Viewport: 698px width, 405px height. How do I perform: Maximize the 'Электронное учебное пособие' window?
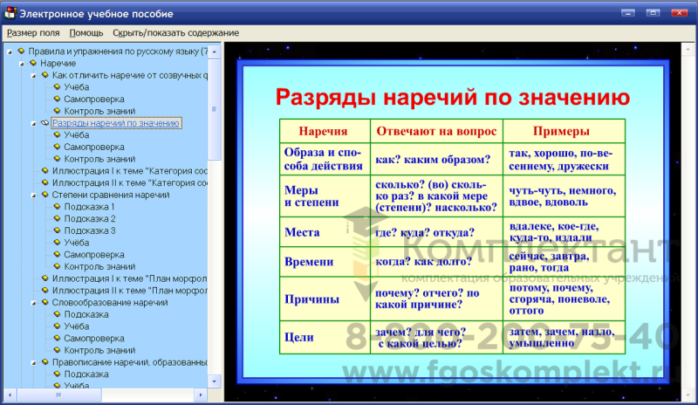[653, 13]
